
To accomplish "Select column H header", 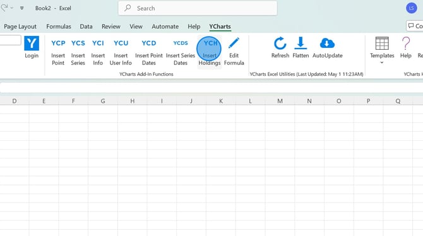I will [132, 101].
